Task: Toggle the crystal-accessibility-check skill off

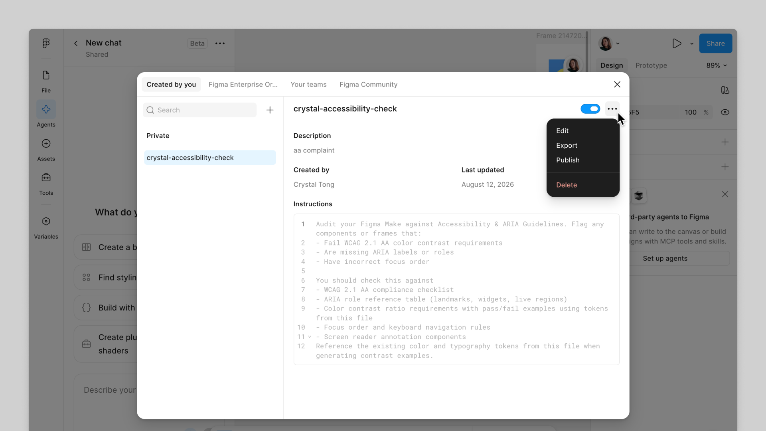Action: coord(590,109)
